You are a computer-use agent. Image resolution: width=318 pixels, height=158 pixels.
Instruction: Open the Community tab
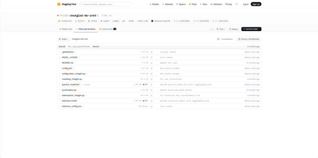point(107,29)
